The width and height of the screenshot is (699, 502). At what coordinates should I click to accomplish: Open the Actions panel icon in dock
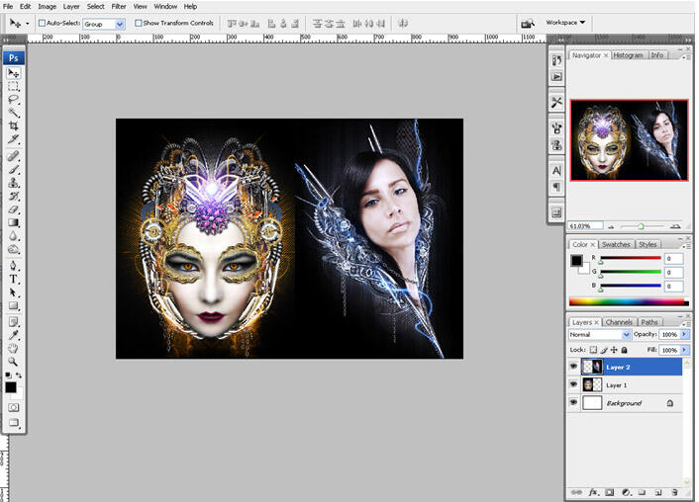point(556,76)
